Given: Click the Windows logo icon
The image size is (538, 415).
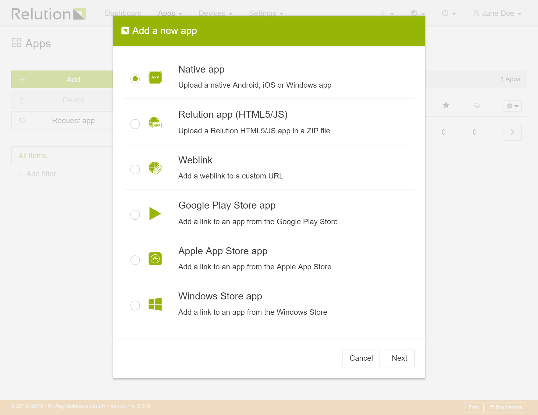Looking at the screenshot, I should 155,304.
